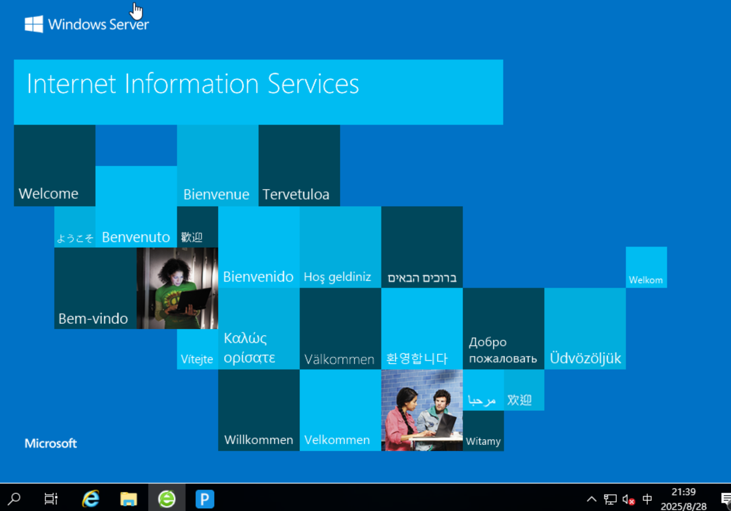
Task: Launch Internet Explorer from the taskbar
Action: (x=90, y=498)
